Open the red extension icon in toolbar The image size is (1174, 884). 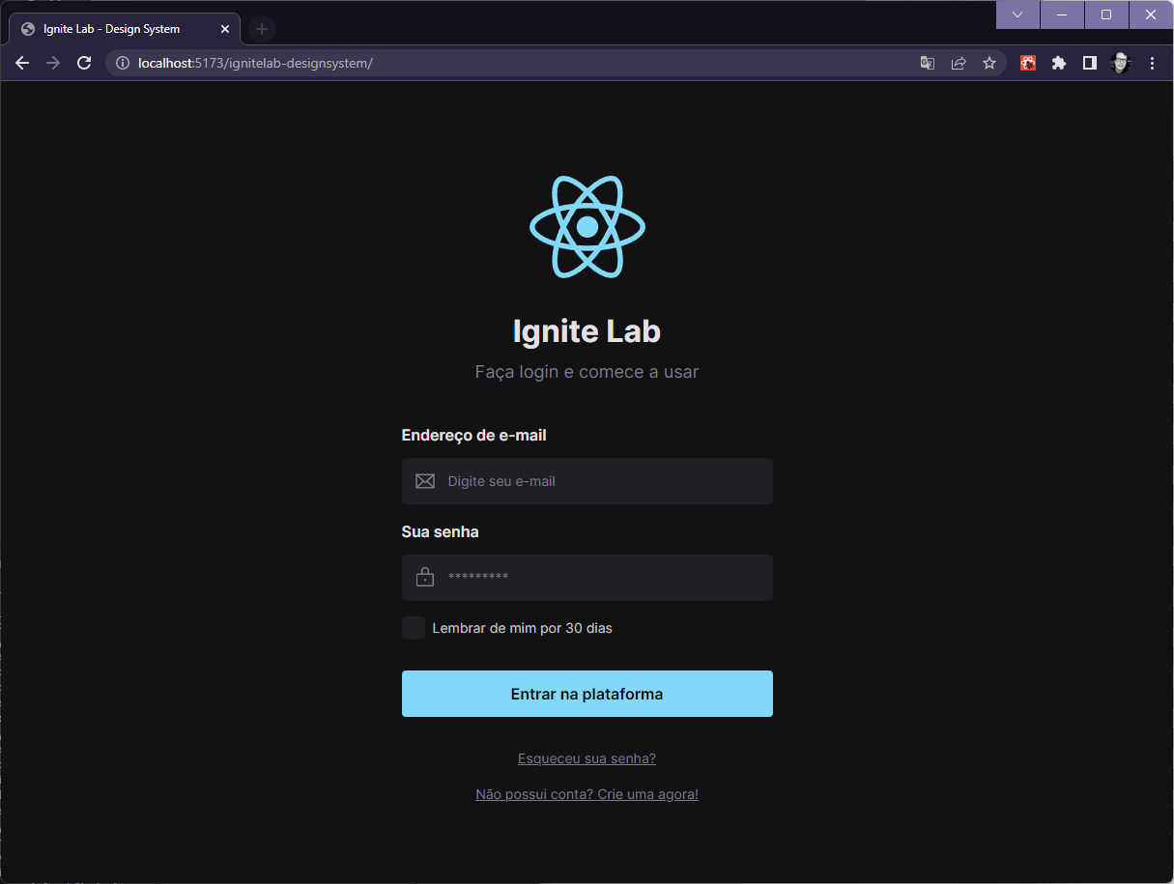1028,63
